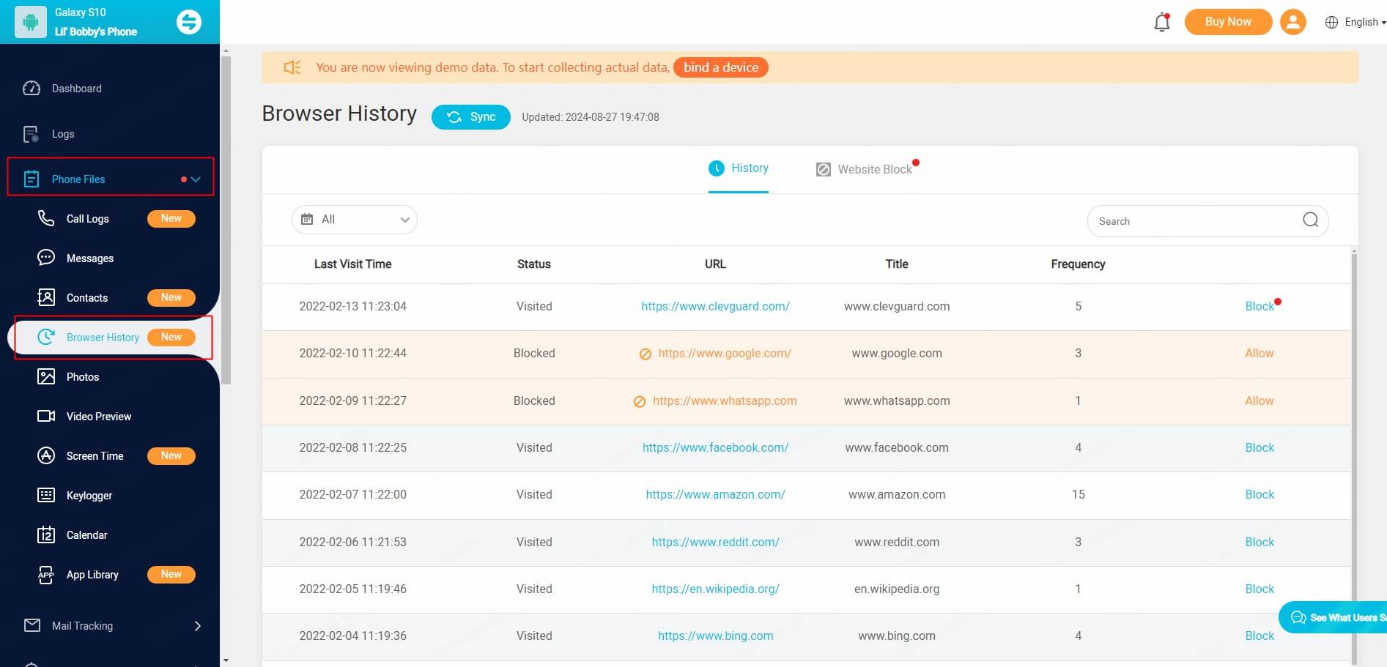Click the Mail Tracking envelope icon
Screen dimensions: 1387x667
[32, 625]
